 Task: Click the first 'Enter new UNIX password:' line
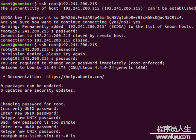(29, 113)
